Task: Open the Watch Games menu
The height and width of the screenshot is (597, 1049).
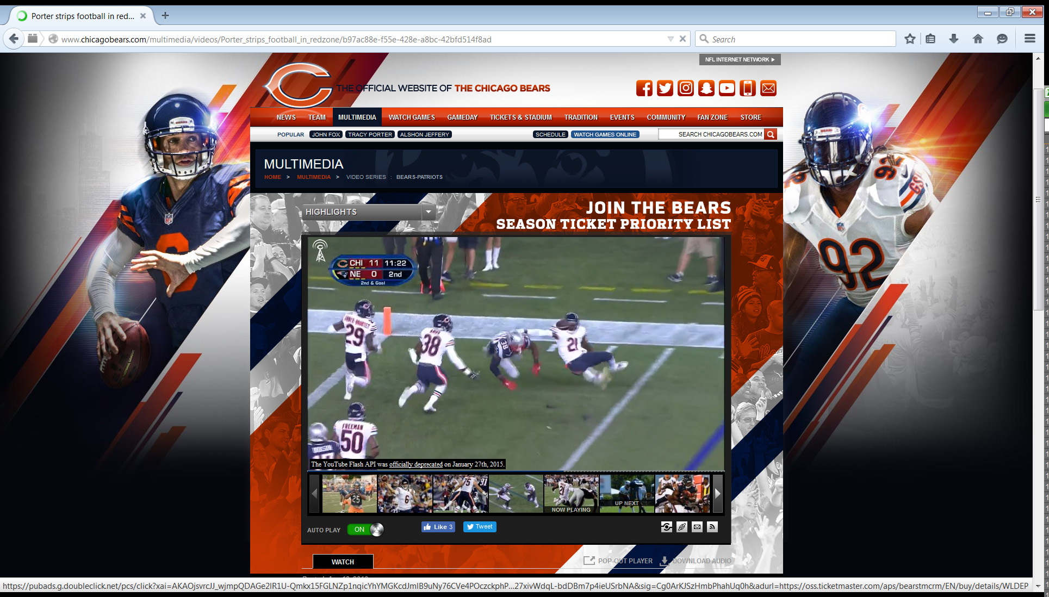Action: click(412, 117)
